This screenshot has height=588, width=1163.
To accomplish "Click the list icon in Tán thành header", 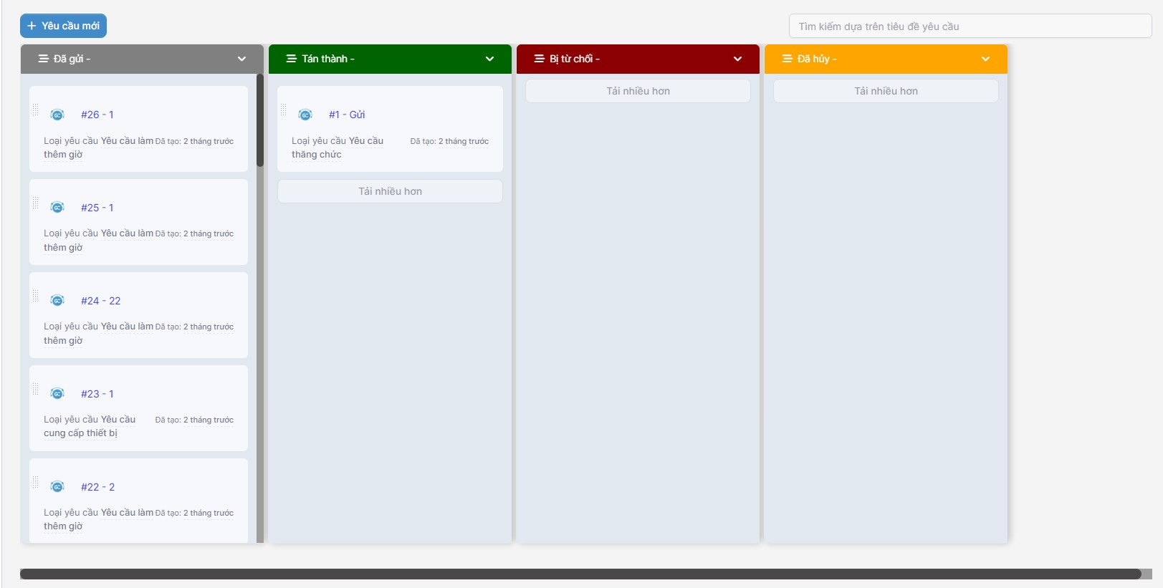I will pyautogui.click(x=292, y=59).
